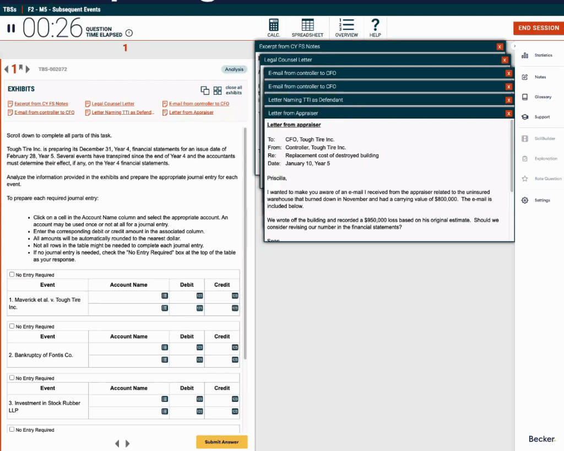Screen dimensions: 564x451
Task: Open the Excerpt from CY FS Notes link
Action: coord(41,104)
